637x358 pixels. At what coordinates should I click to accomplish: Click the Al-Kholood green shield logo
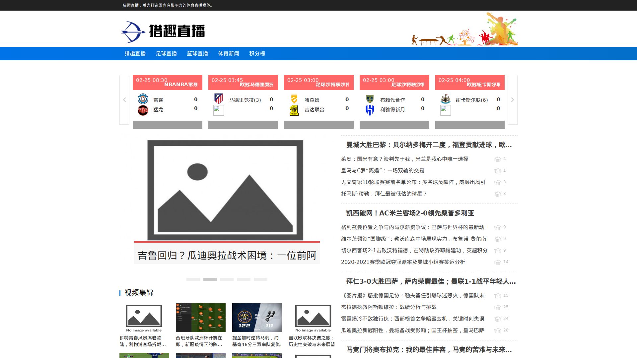tap(370, 99)
